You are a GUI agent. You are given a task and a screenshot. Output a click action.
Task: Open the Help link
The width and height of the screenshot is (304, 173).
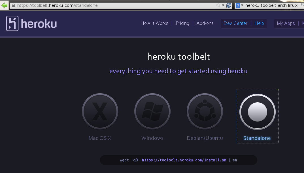[x=259, y=23]
